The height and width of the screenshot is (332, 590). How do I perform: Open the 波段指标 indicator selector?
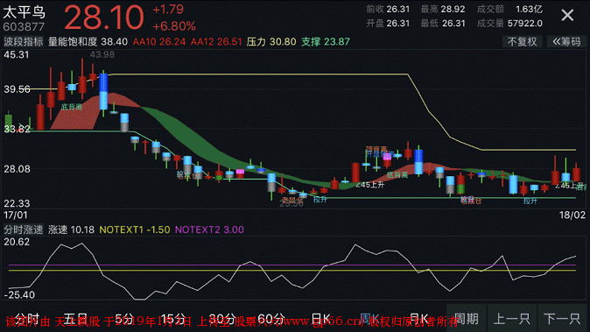tap(24, 41)
